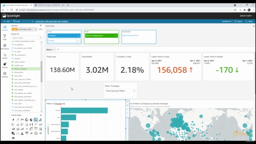256x144 pixels.
Task: Open the Total Cases per Million dropdown
Action: (x=120, y=91)
